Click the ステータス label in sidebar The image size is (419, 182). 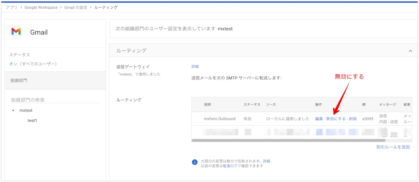(x=20, y=55)
